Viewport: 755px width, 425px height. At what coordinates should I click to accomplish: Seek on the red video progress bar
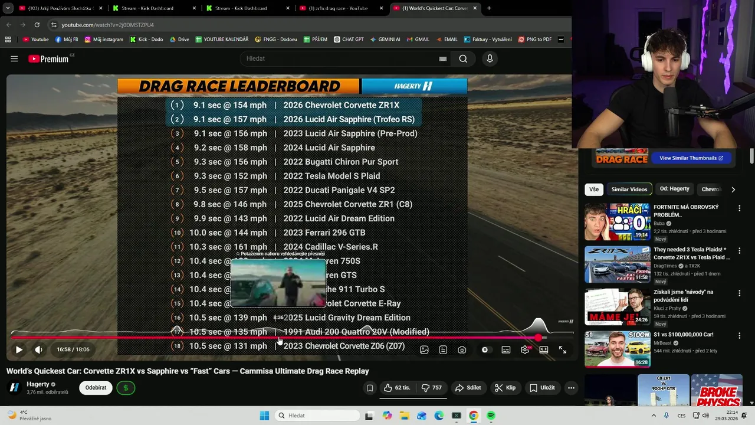[x=277, y=338]
